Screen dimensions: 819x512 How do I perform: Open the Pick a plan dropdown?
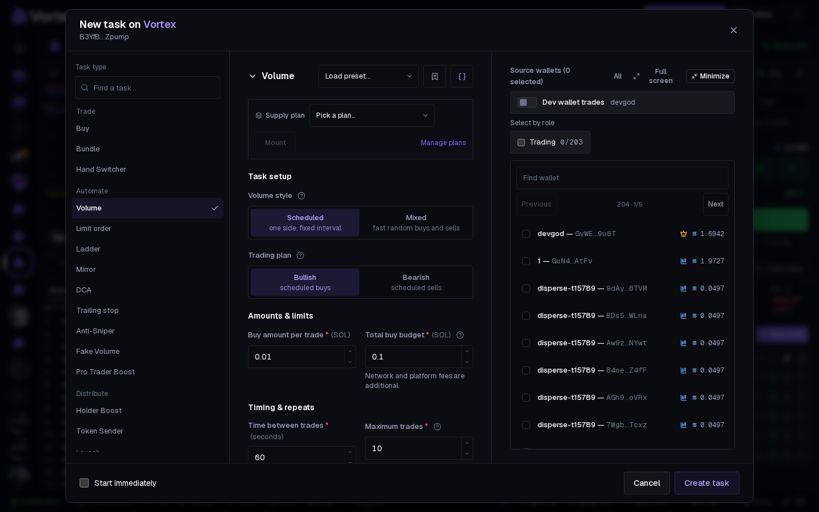point(372,115)
